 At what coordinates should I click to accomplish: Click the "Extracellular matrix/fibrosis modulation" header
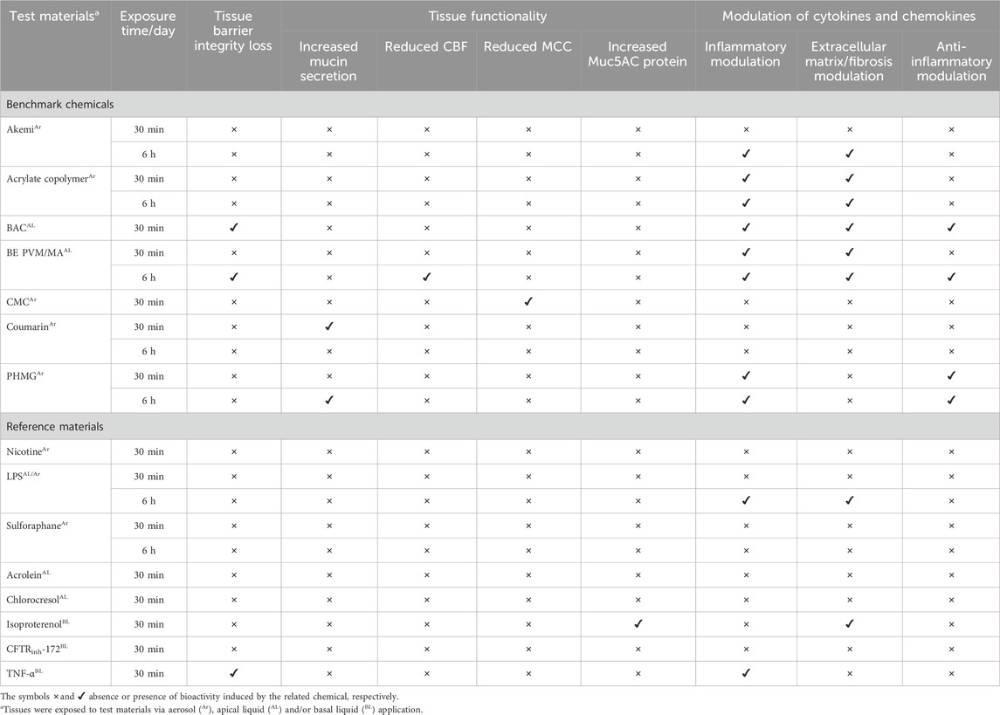click(x=848, y=61)
